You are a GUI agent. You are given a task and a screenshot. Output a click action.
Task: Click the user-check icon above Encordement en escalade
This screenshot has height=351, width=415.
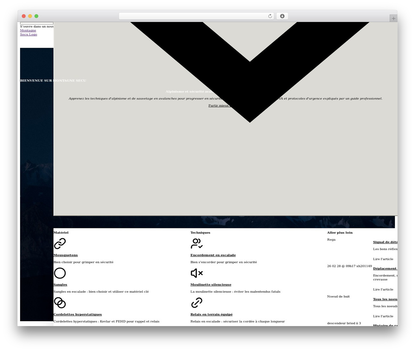[x=197, y=243]
